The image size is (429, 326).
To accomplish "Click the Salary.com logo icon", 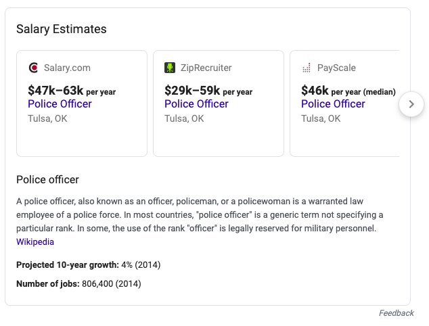I will point(33,68).
